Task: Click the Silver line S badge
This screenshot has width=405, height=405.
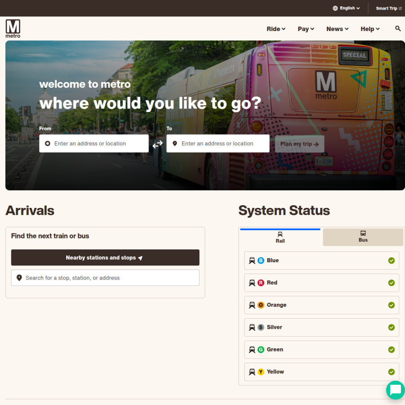Action: (261, 327)
